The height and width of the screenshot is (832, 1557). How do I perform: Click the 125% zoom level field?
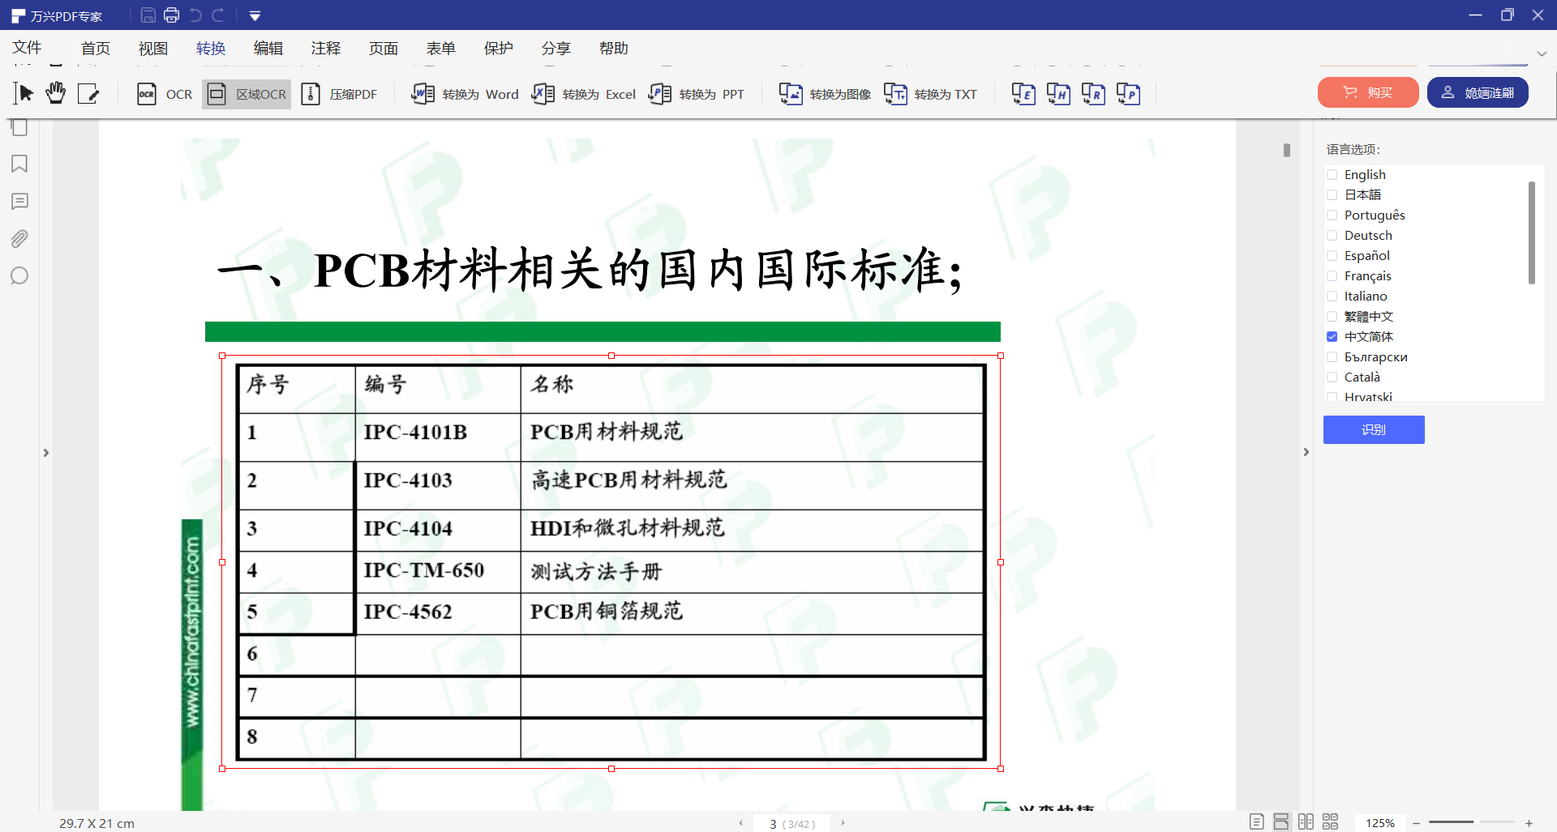(1379, 823)
